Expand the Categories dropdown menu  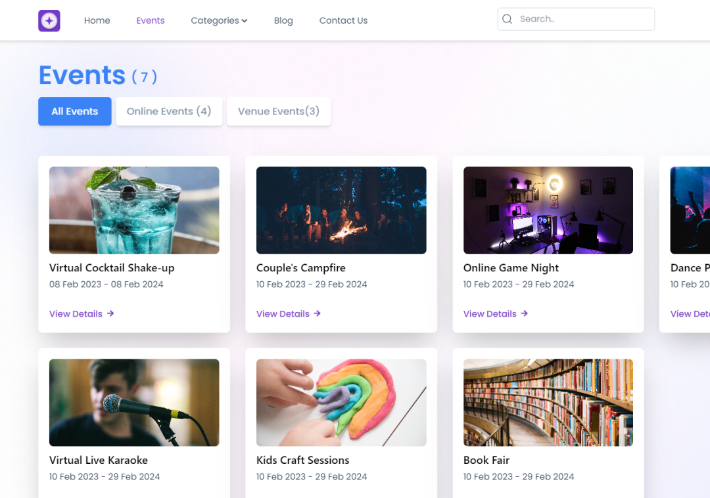click(x=219, y=20)
